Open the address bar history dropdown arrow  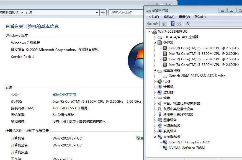click(x=97, y=13)
